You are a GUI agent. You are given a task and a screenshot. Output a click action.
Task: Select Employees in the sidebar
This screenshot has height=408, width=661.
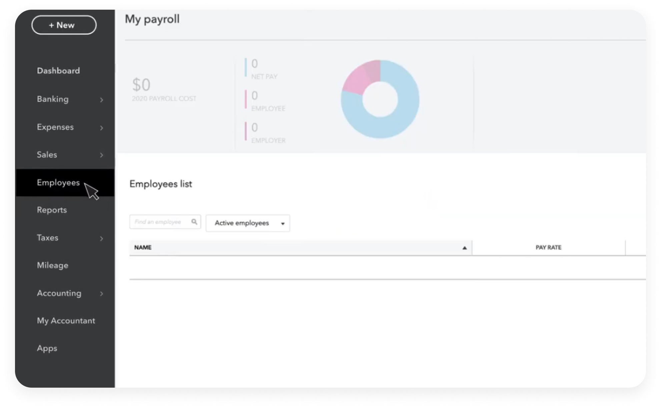click(x=58, y=182)
